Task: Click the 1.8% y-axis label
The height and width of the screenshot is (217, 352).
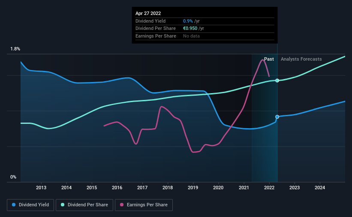Action: (15, 49)
